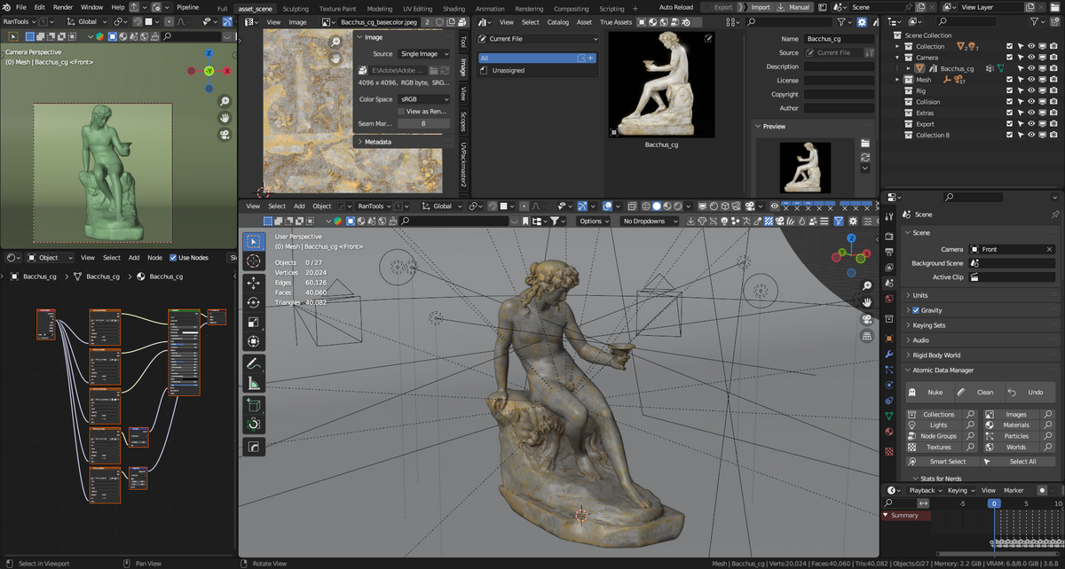Open the Pipeline menu in top bar
This screenshot has width=1065, height=569.
click(x=187, y=7)
